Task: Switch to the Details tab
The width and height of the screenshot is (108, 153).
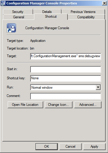Action: pyautogui.click(x=47, y=12)
